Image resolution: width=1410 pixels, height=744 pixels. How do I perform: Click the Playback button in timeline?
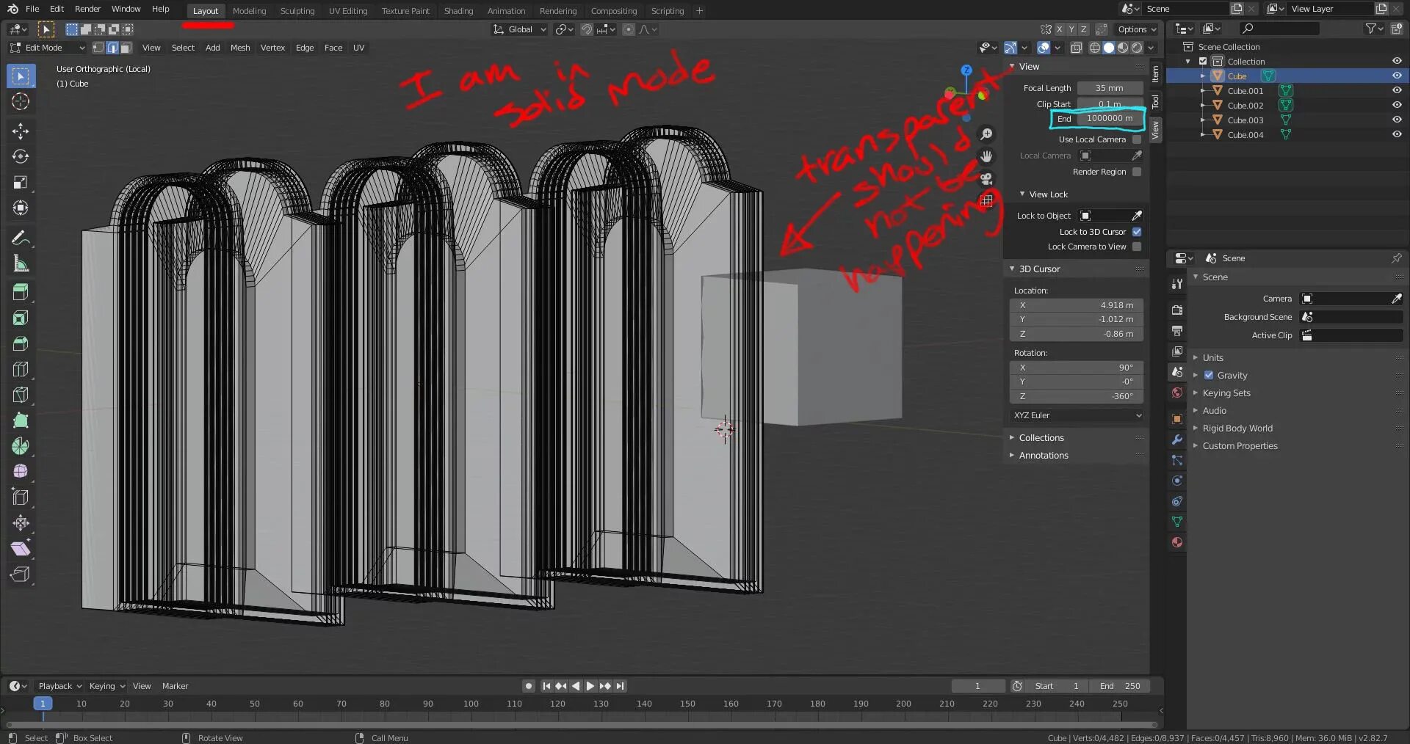59,686
